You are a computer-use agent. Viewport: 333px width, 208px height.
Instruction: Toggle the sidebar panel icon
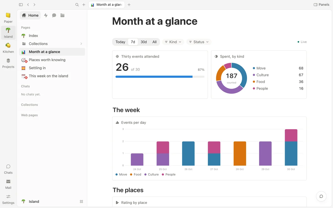pyautogui.click(x=21, y=5)
